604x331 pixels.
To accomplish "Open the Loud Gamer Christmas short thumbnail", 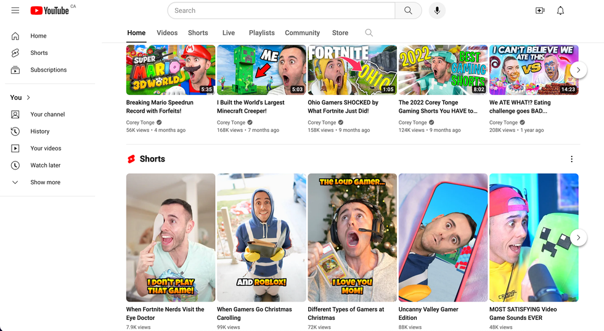I will (352, 237).
